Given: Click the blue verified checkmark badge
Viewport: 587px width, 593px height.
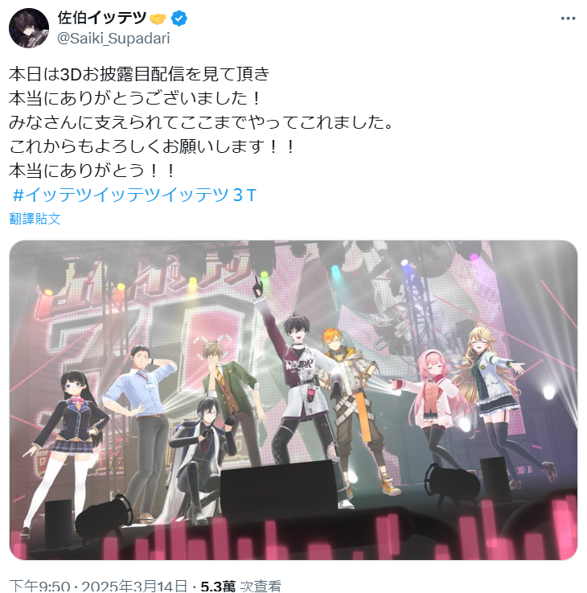Looking at the screenshot, I should [x=179, y=19].
